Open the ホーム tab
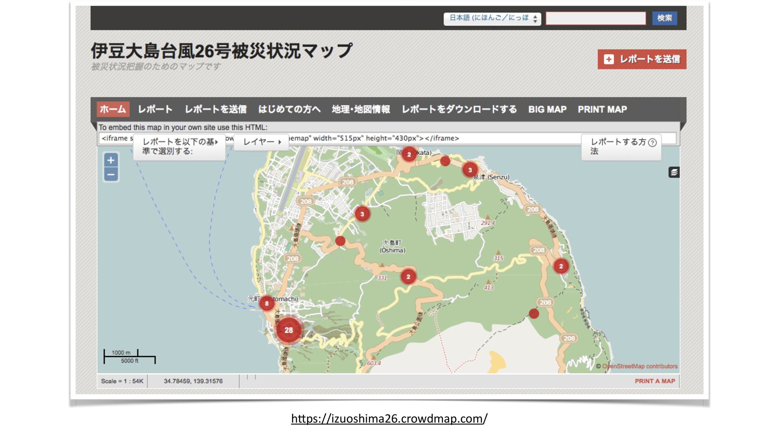 point(113,109)
